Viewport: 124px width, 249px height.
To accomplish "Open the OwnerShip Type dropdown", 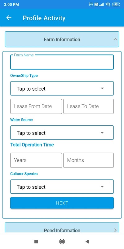I will 62,88.
